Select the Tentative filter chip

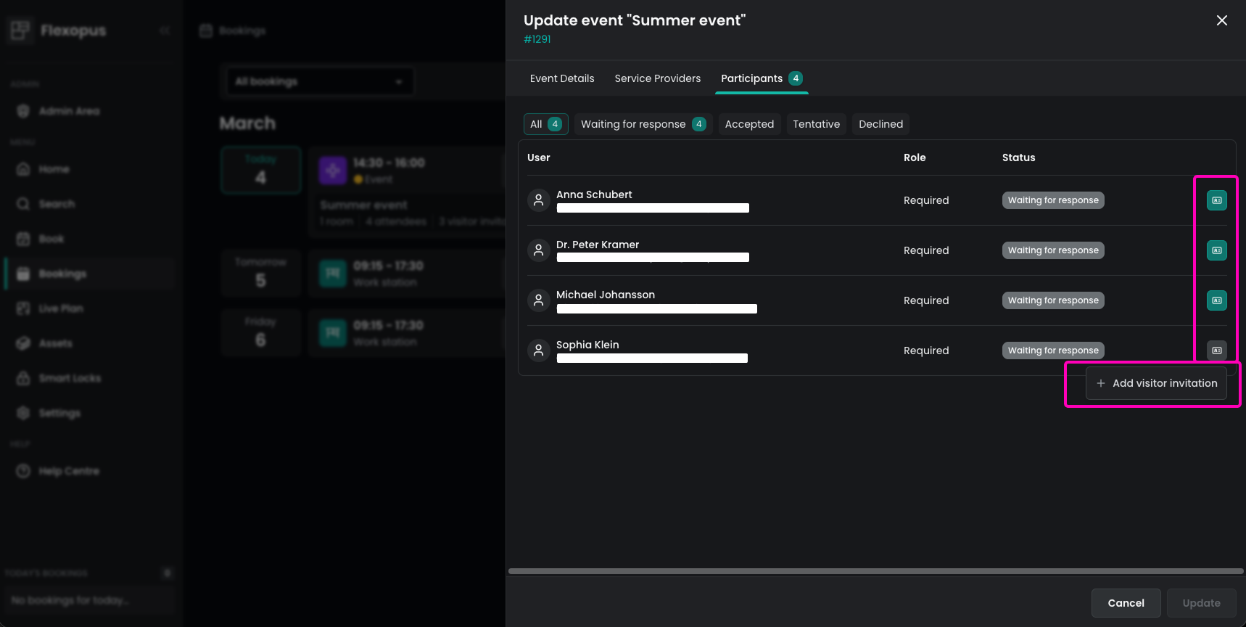pyautogui.click(x=816, y=124)
